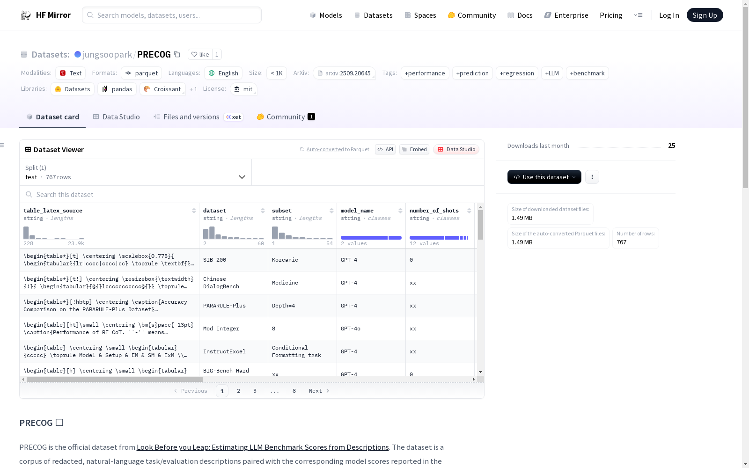The width and height of the screenshot is (749, 468).
Task: Open the Look Before you Leap paper link
Action: 263,447
